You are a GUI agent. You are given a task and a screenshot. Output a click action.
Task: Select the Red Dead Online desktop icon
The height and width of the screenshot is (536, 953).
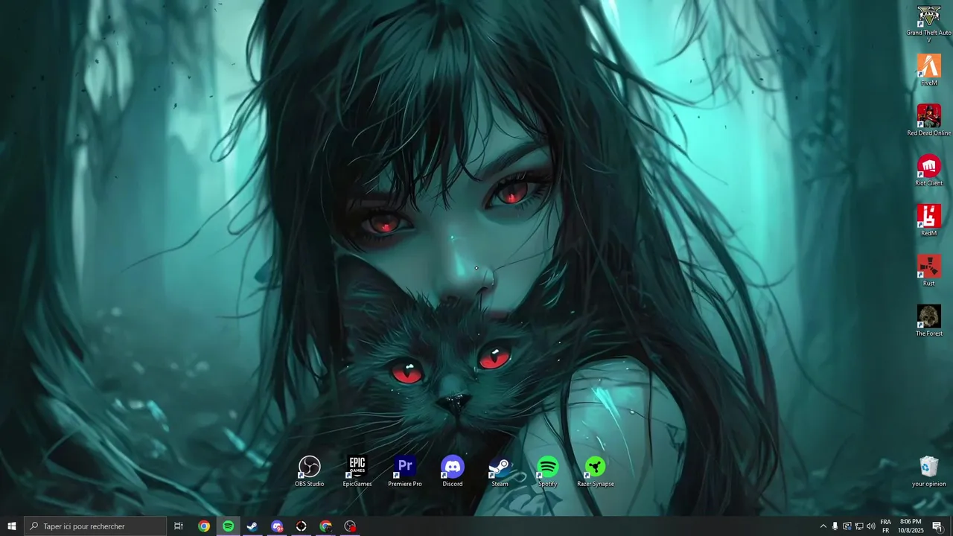pos(928,120)
